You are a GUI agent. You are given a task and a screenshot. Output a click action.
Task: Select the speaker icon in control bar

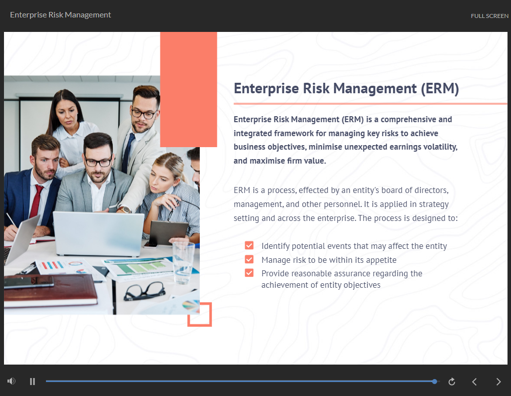coord(11,381)
